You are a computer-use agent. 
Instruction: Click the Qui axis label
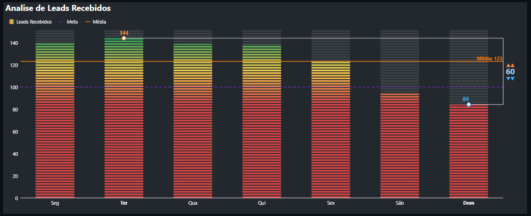(x=262, y=203)
